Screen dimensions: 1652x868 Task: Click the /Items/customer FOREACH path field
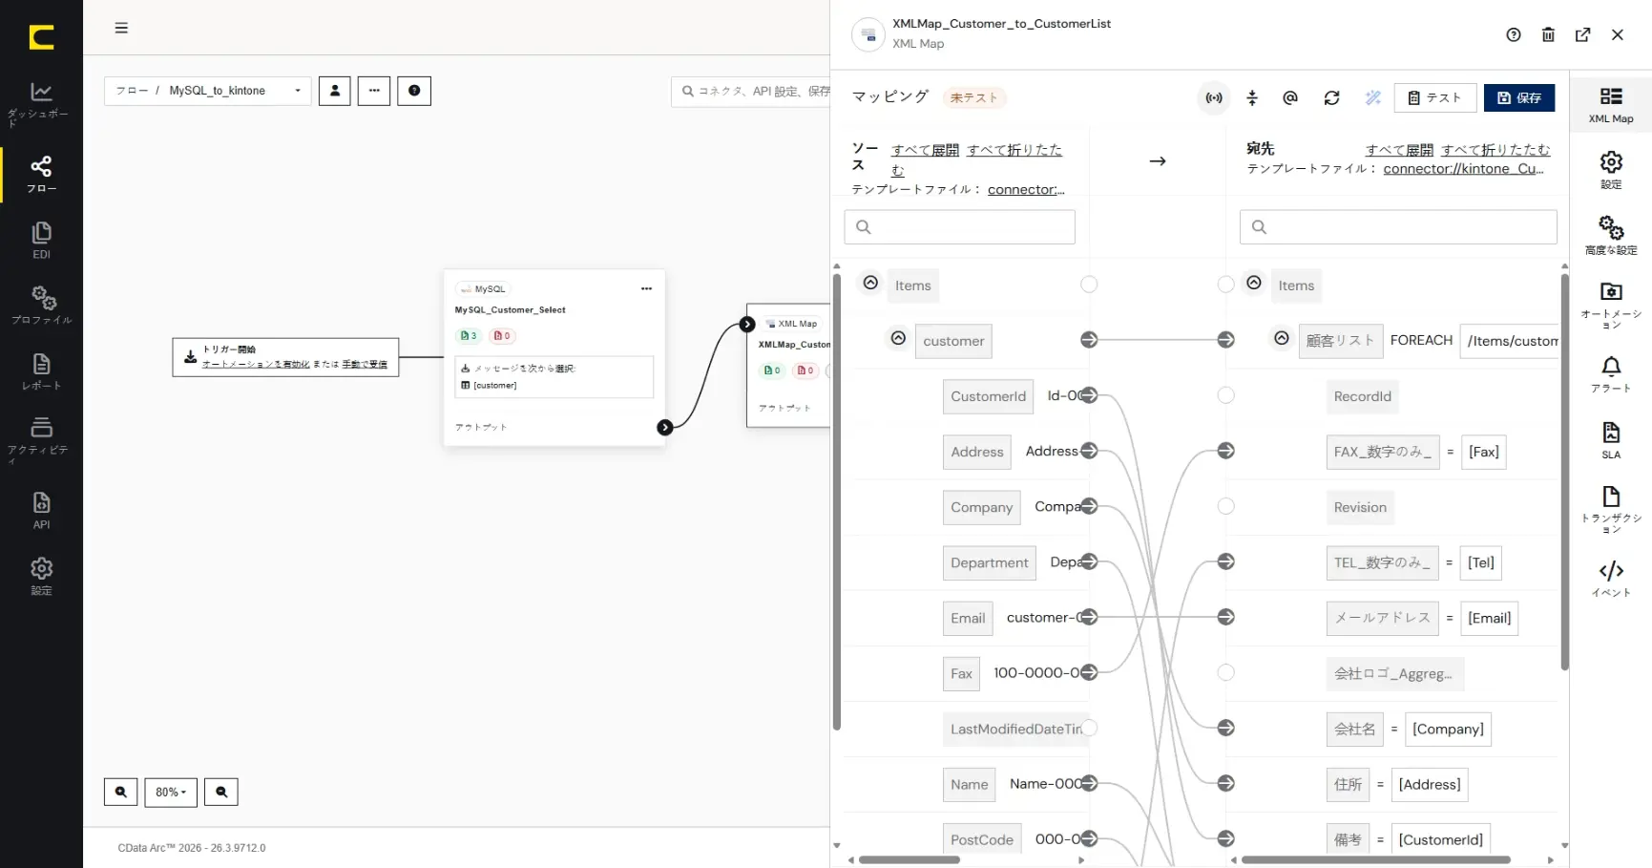point(1510,341)
